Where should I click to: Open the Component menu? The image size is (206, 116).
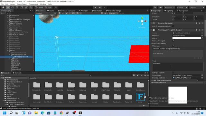33,4
